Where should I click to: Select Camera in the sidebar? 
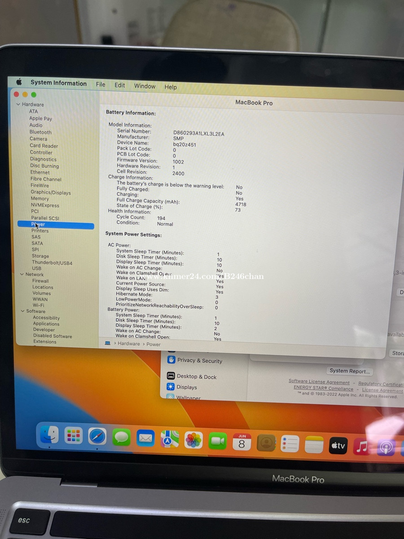pyautogui.click(x=39, y=139)
